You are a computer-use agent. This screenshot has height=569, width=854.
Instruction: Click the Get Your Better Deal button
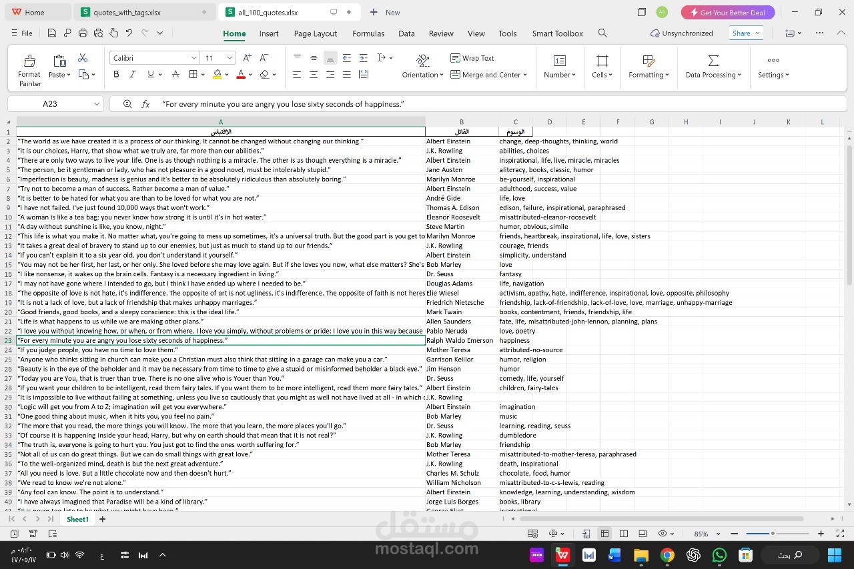click(x=728, y=12)
